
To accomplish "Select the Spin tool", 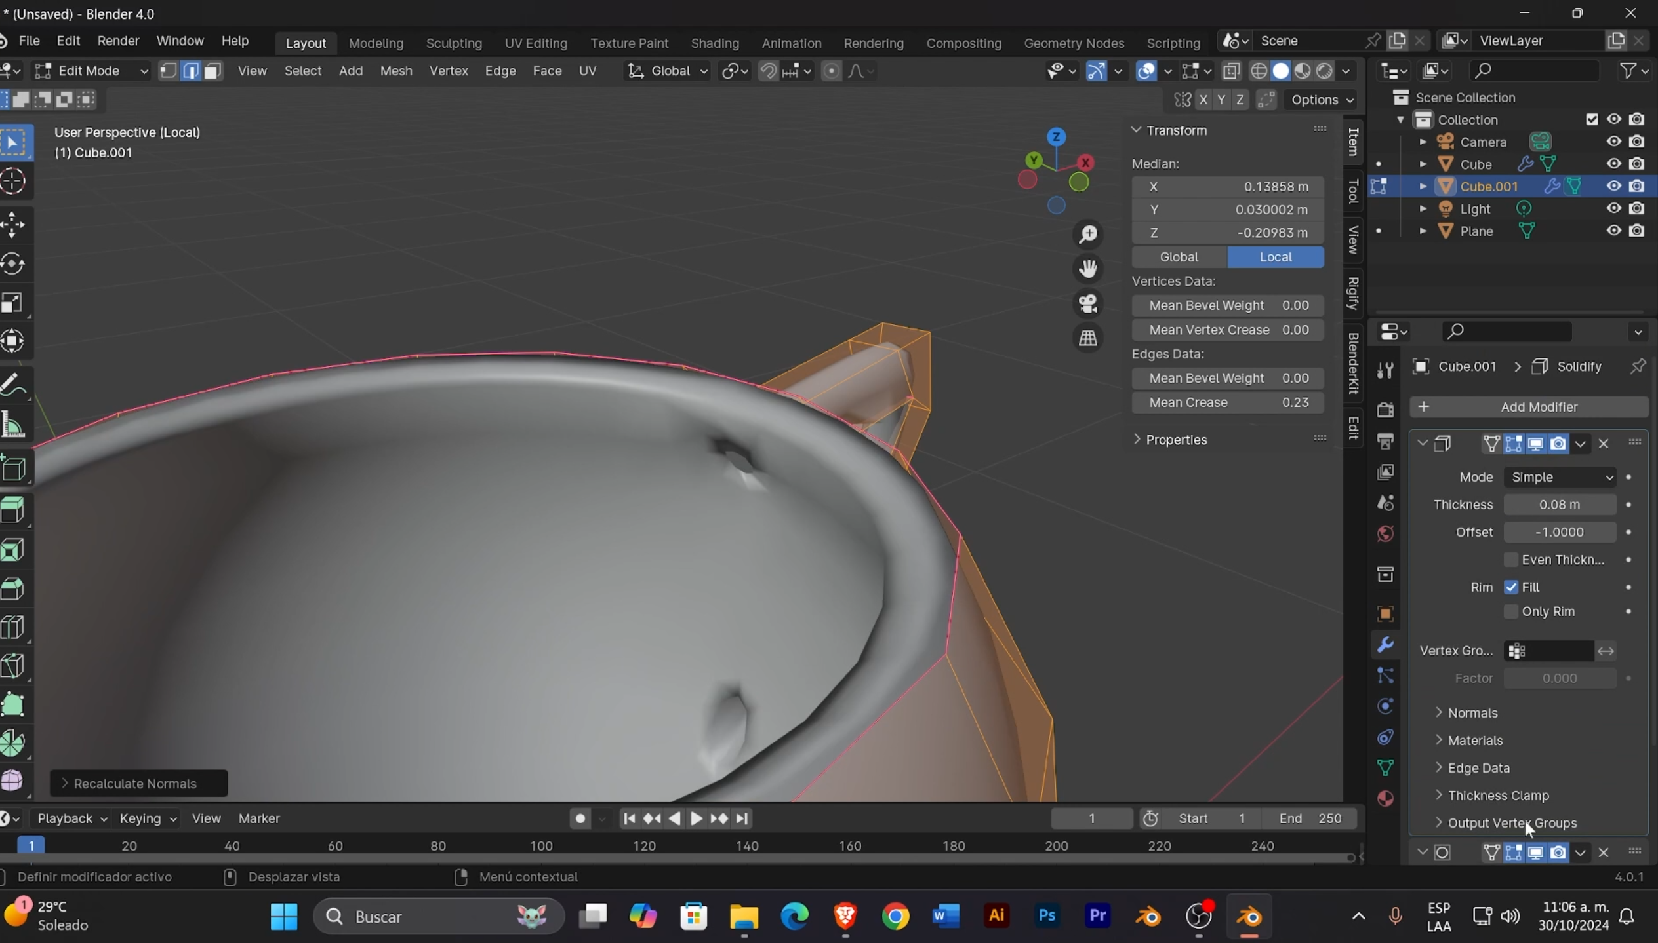I will (x=13, y=744).
